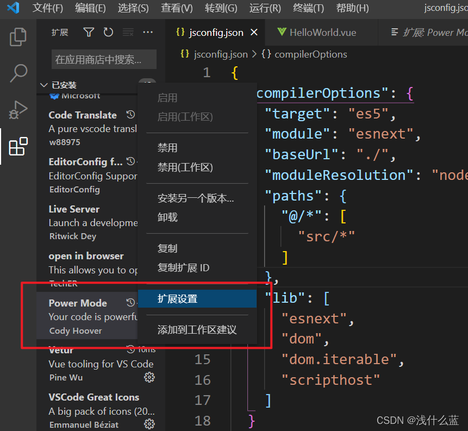The image size is (468, 431).
Task: Open the 文件(F) menu
Action: (48, 8)
